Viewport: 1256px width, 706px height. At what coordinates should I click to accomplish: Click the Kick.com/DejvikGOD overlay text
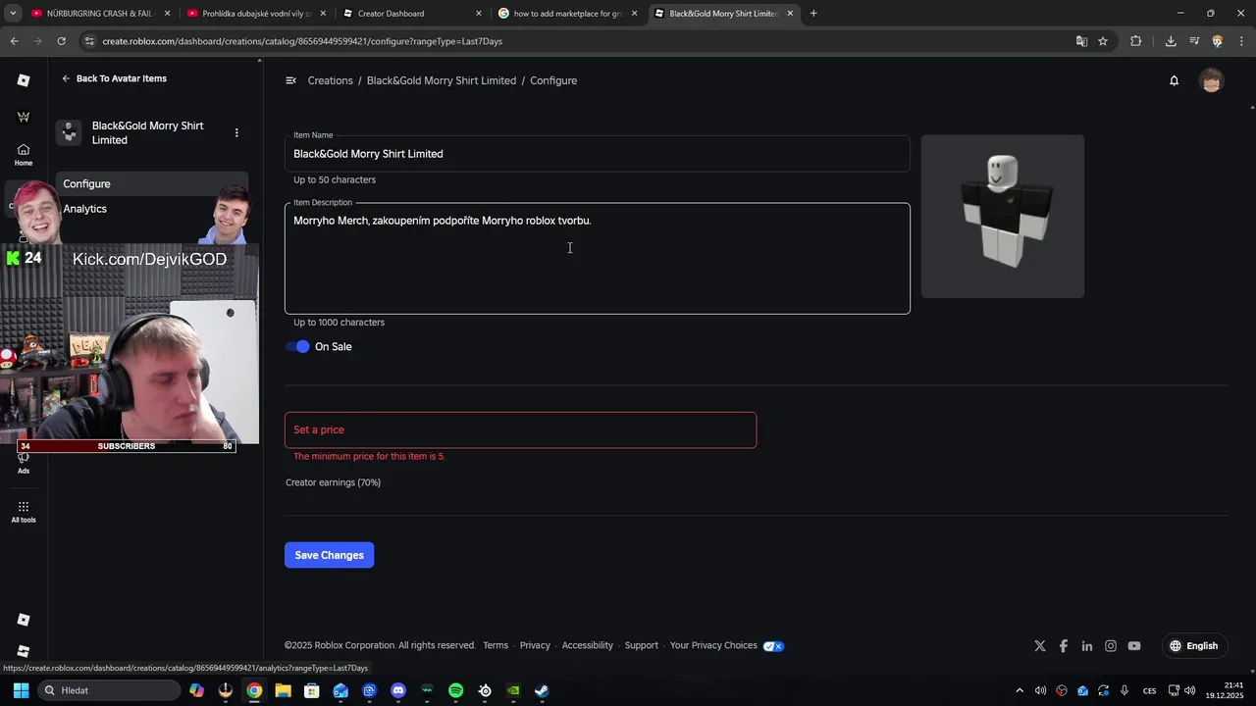click(x=149, y=259)
